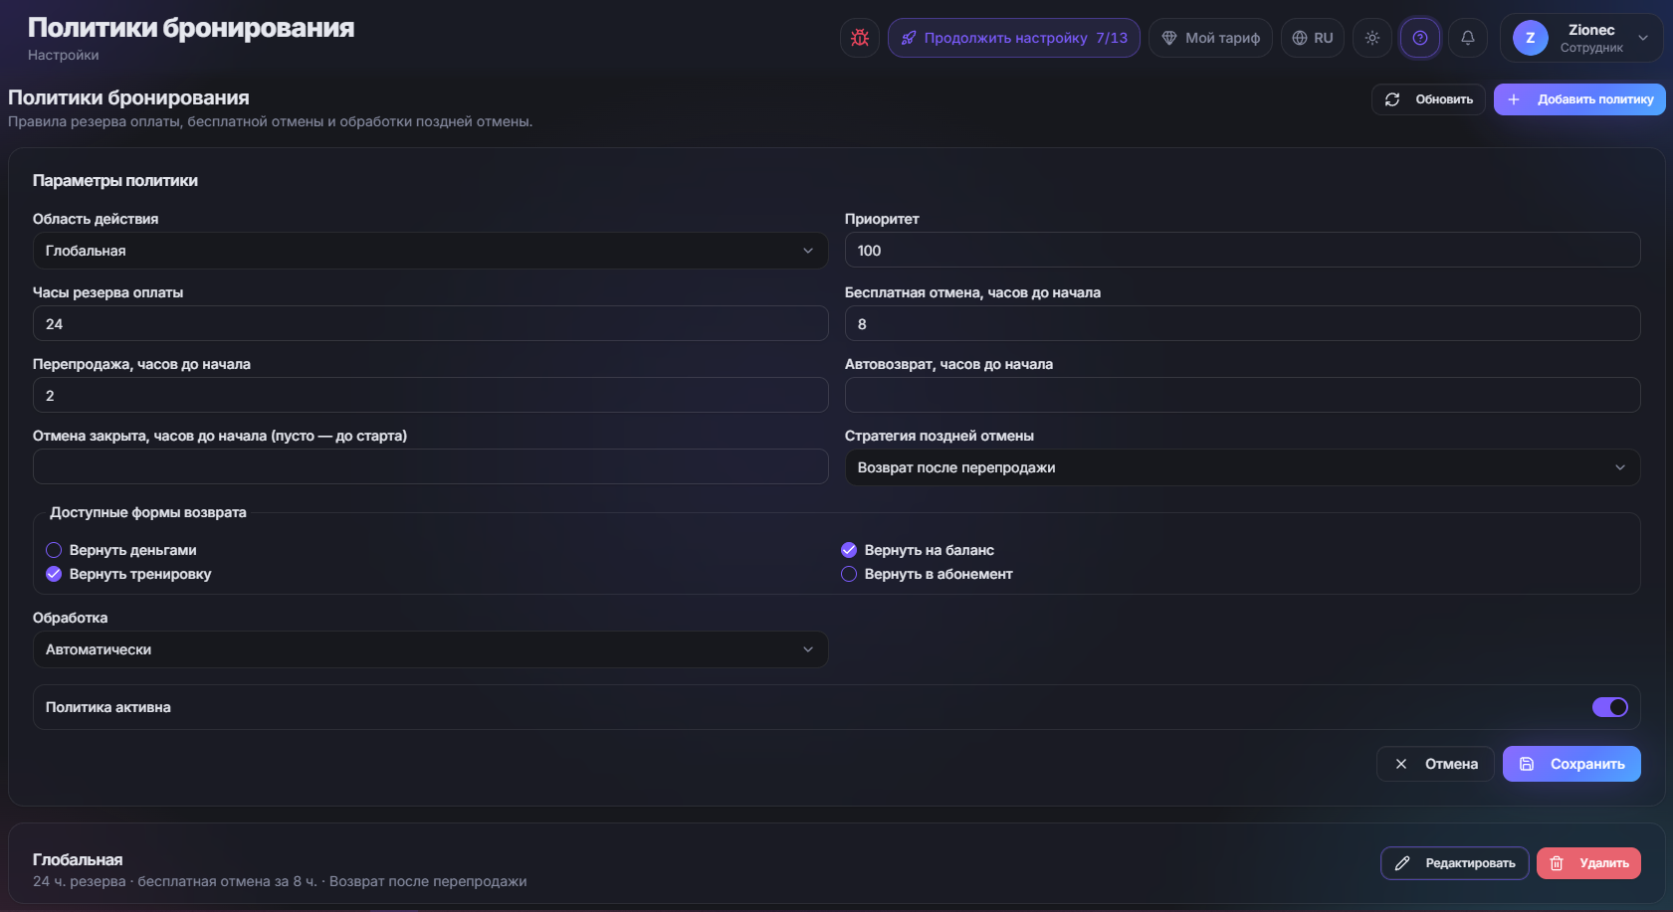Click Редактировать for the Глобальная policy
Image resolution: width=1673 pixels, height=912 pixels.
(1454, 863)
